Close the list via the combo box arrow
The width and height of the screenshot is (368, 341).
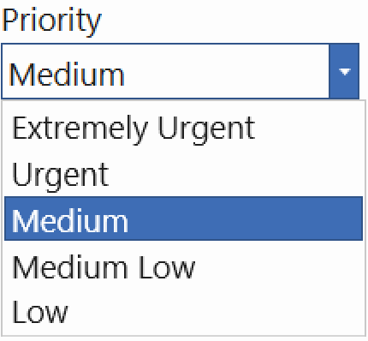[x=344, y=71]
